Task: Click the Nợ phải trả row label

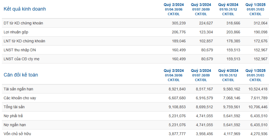Action: pyautogui.click(x=13, y=116)
